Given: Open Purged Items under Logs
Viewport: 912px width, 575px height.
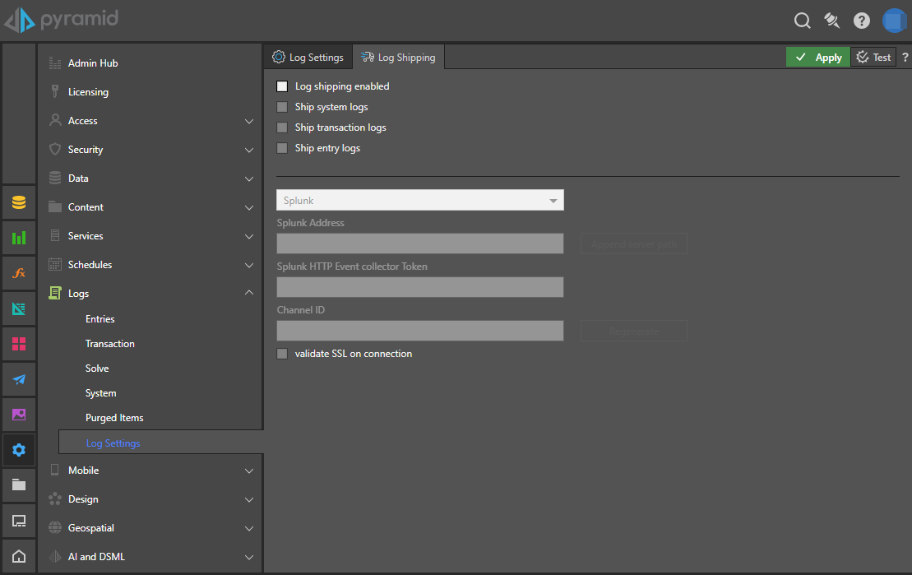Looking at the screenshot, I should tap(114, 418).
